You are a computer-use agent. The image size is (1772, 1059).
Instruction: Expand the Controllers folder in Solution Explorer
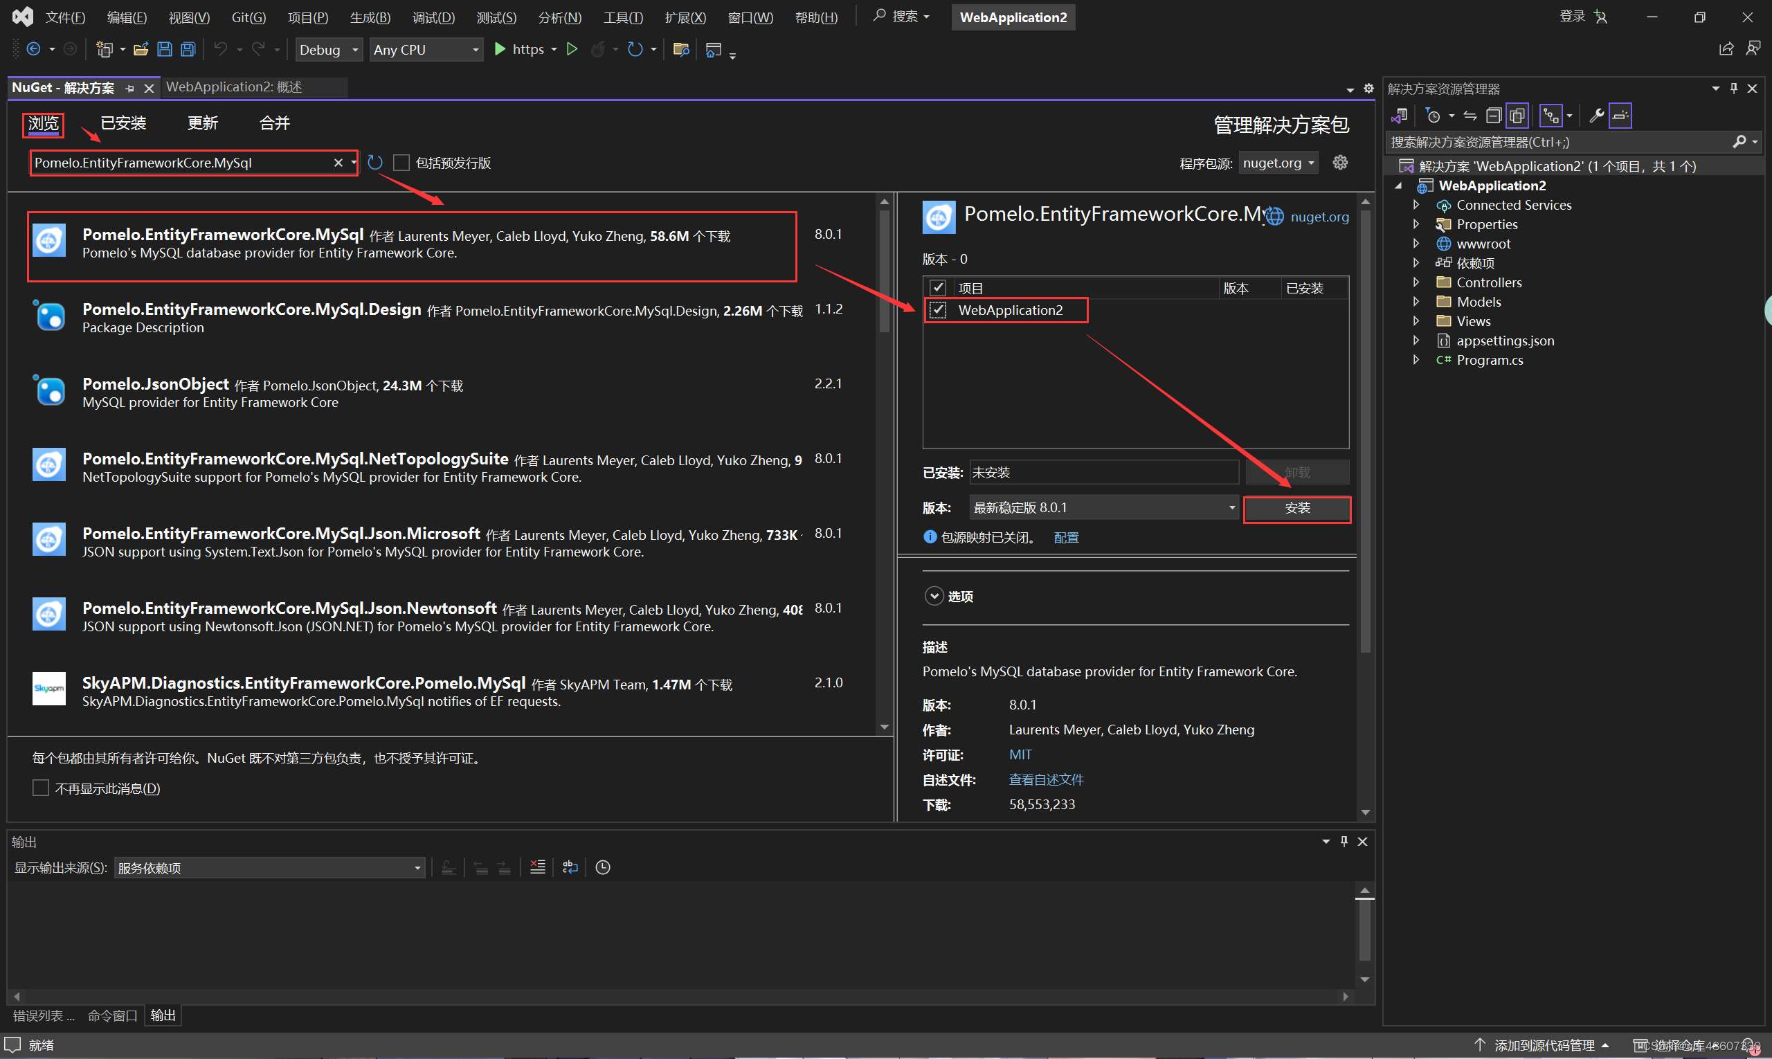pyautogui.click(x=1416, y=282)
